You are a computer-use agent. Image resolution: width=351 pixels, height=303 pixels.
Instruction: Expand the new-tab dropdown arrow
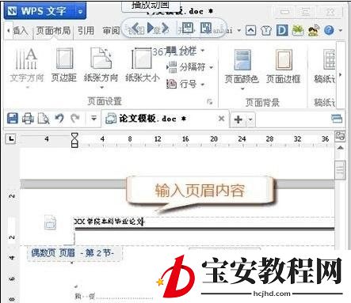(250, 120)
